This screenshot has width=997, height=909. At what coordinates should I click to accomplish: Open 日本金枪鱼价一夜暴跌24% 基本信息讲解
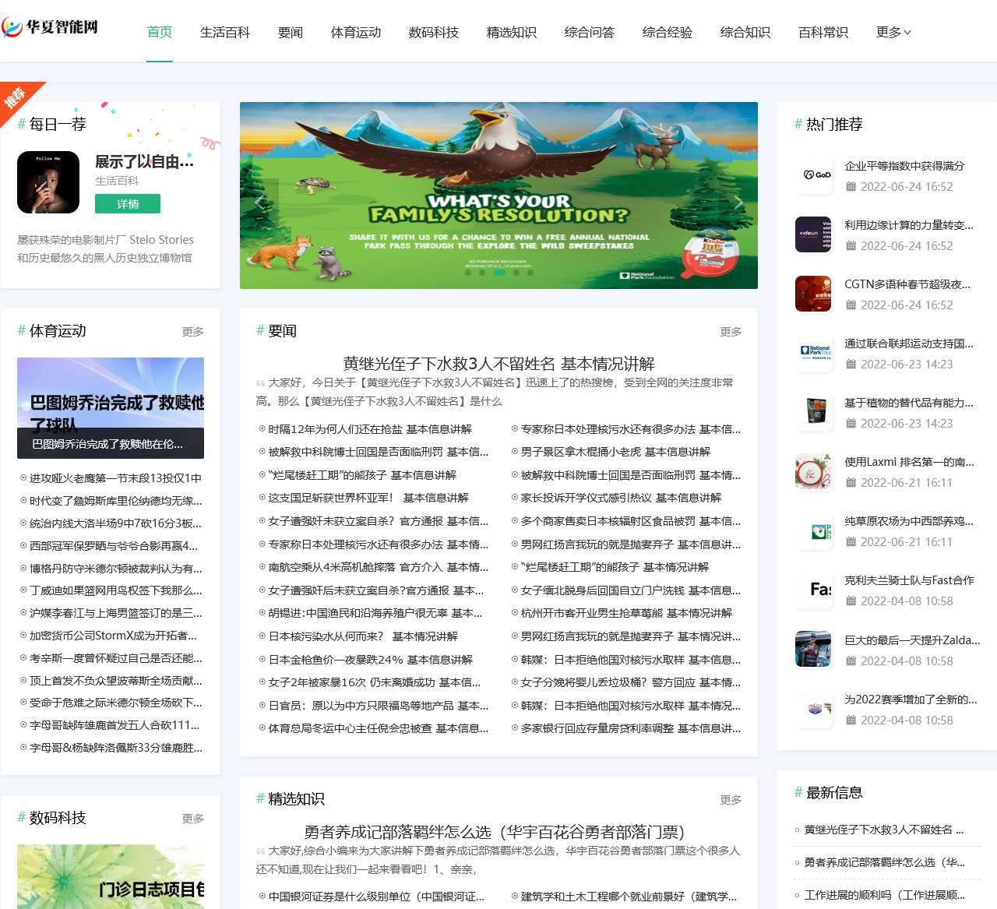(x=371, y=660)
